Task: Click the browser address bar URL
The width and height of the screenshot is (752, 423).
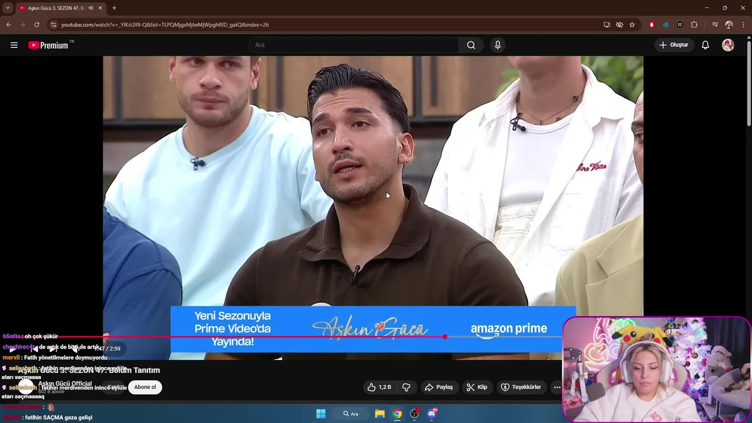Action: [165, 25]
